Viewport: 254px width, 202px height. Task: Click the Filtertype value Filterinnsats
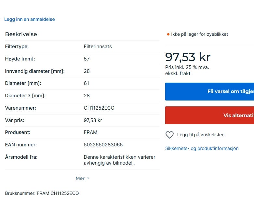coord(98,47)
